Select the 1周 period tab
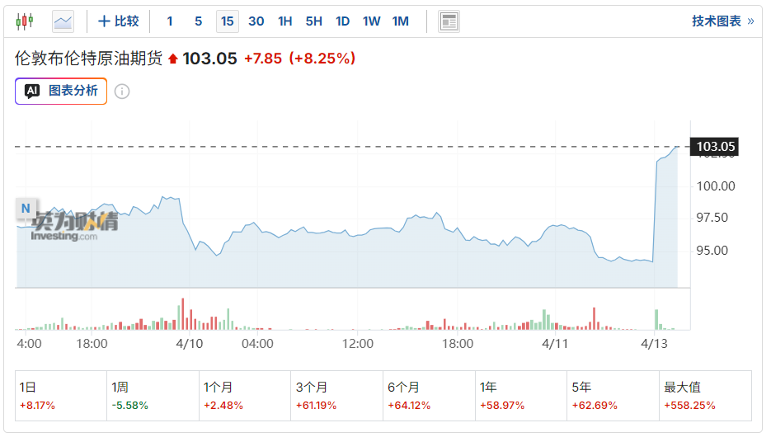The height and width of the screenshot is (437, 771). 153,396
